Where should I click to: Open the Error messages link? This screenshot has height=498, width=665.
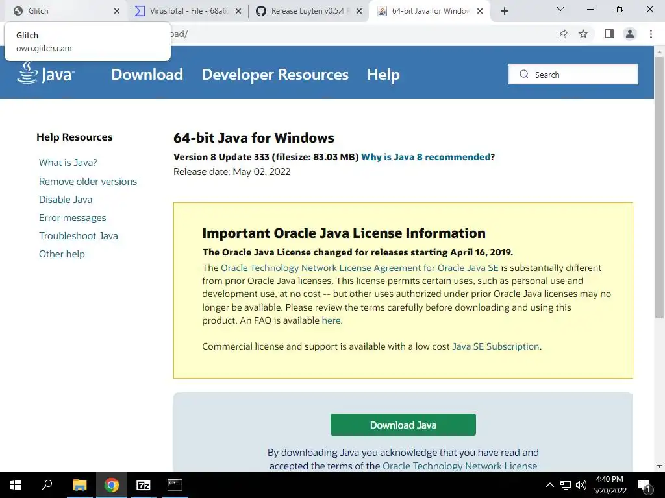pyautogui.click(x=73, y=218)
